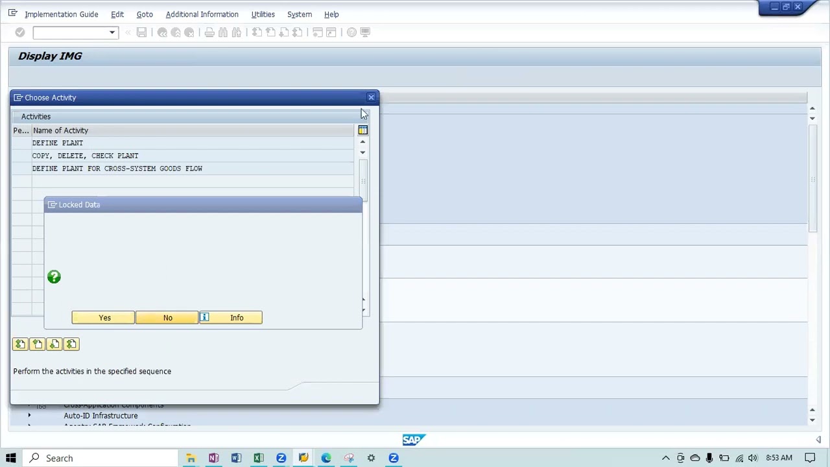The image size is (830, 467).
Task: Click the first-page icon in Choose Activity
Action: click(x=20, y=344)
